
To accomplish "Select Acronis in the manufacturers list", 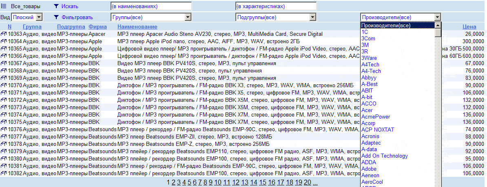I will pyautogui.click(x=370, y=136).
